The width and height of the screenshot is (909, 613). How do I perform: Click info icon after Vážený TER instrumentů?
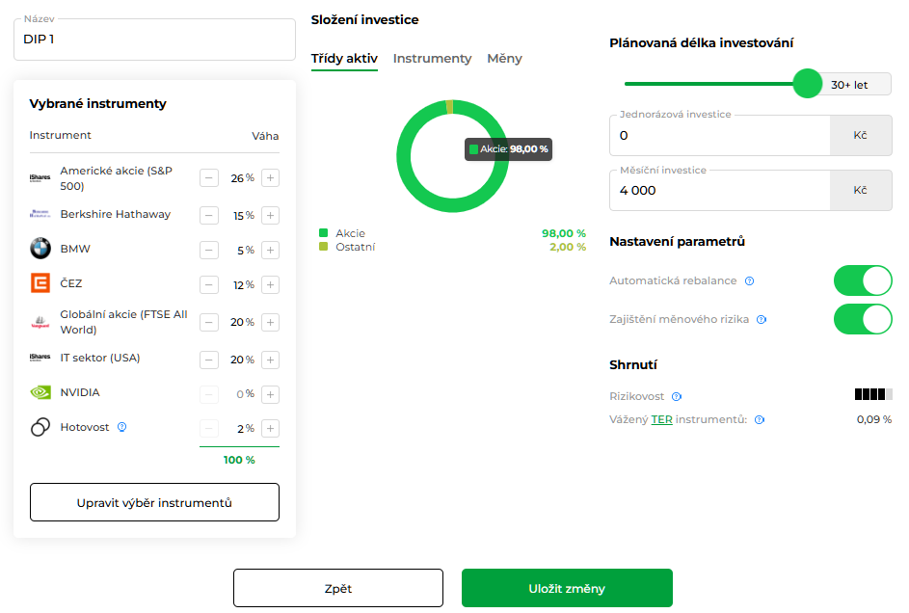[x=760, y=420]
